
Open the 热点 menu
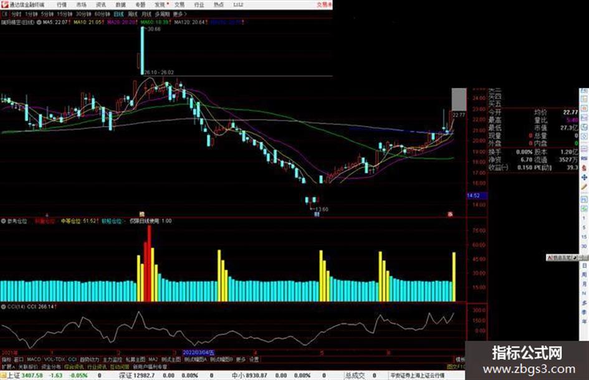[219, 5]
